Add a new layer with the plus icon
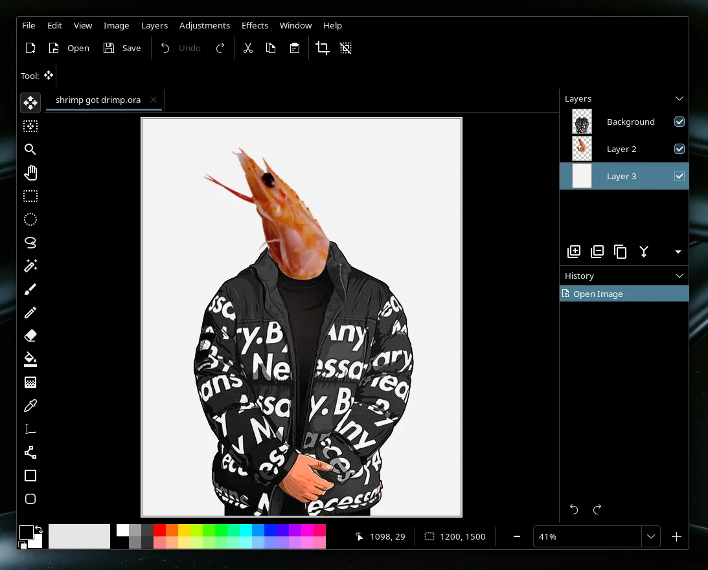Screen dimensions: 708x570 point(573,252)
